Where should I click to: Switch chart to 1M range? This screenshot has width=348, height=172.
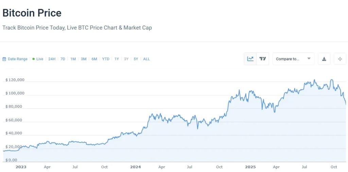tap(73, 59)
